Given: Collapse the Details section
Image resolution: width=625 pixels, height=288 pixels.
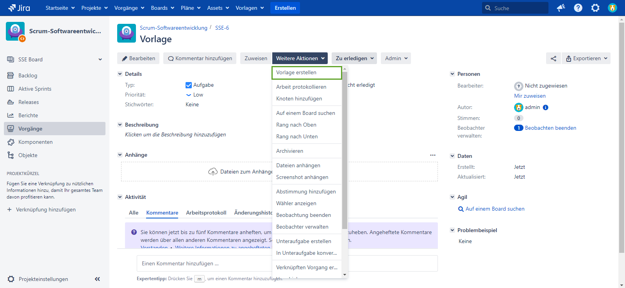Looking at the screenshot, I should (120, 74).
